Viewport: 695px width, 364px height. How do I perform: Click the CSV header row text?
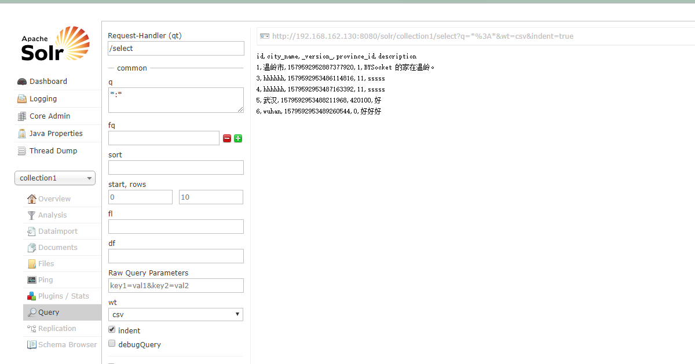[x=336, y=57]
